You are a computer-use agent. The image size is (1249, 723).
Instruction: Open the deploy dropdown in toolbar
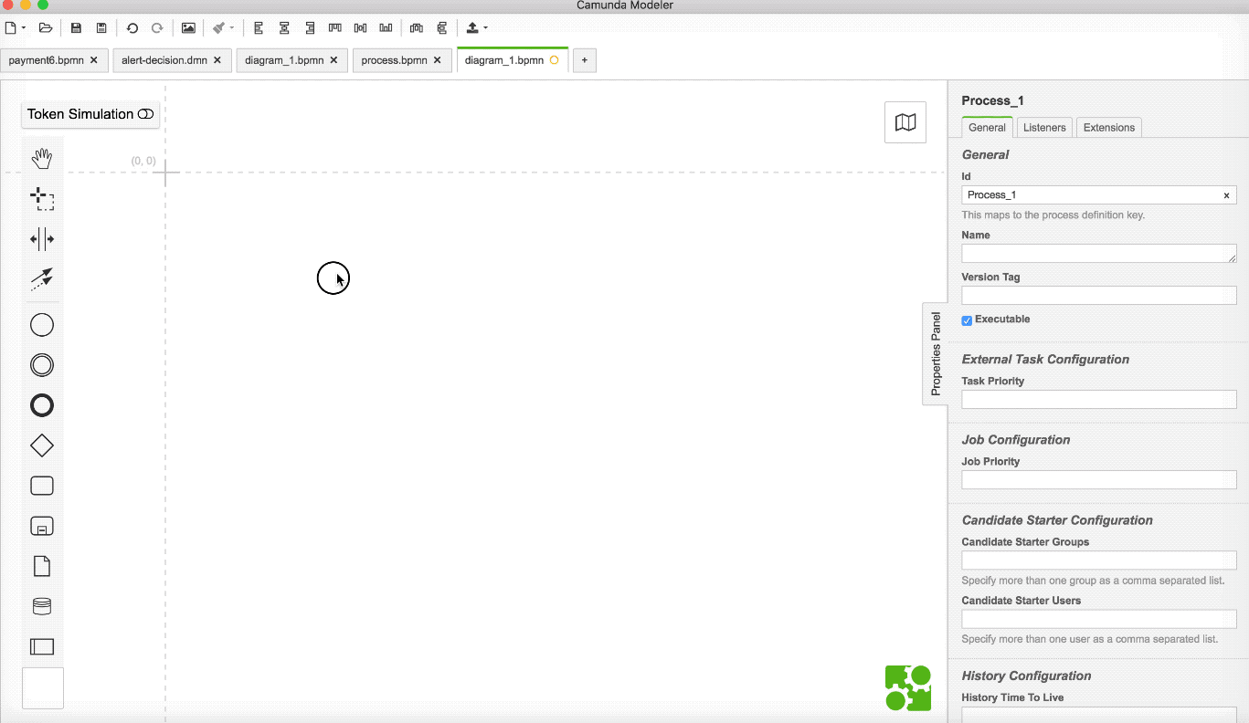477,28
